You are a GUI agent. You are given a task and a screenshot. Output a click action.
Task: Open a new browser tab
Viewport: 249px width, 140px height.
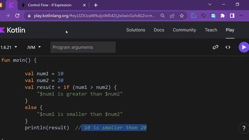(x=96, y=5)
